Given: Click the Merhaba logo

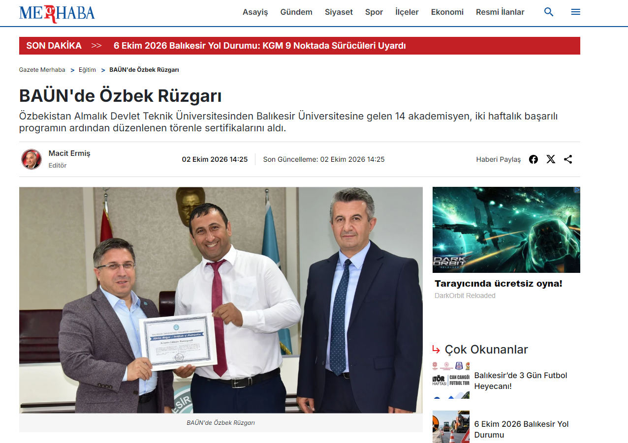Looking at the screenshot, I should [x=57, y=13].
